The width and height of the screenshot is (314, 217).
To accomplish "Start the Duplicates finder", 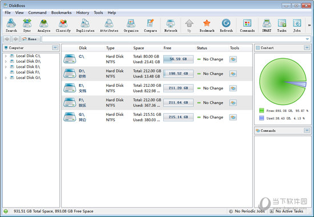I will coord(85,26).
